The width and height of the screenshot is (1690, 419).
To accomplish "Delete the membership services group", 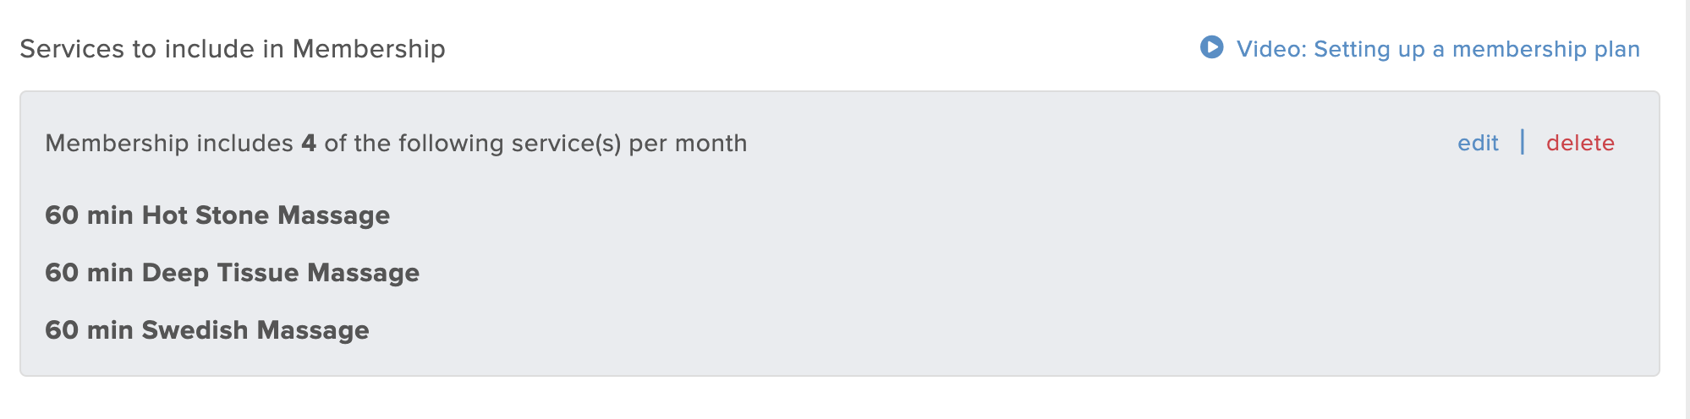I will pos(1580,143).
